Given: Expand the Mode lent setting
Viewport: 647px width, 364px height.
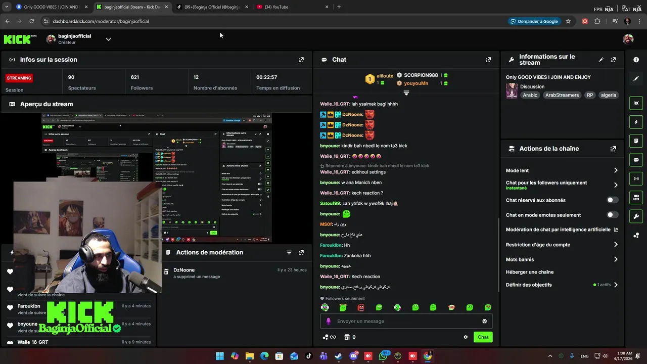Looking at the screenshot, I should point(616,170).
